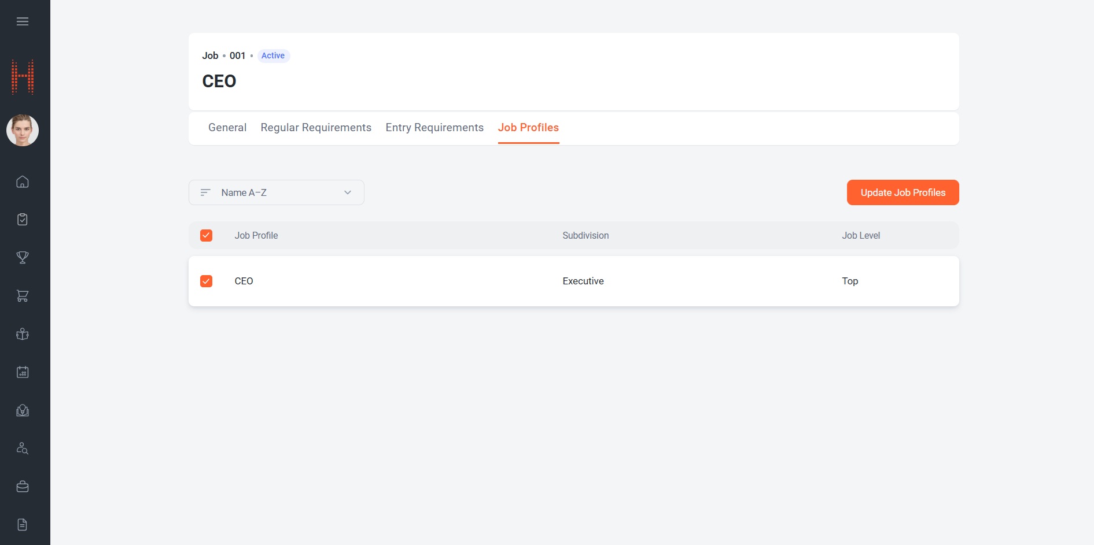Open the book reader icon in sidebar
Image resolution: width=1094 pixels, height=545 pixels.
pyautogui.click(x=23, y=334)
